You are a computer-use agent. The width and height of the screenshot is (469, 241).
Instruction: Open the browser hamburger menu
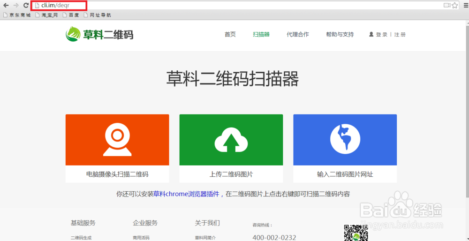click(x=465, y=5)
